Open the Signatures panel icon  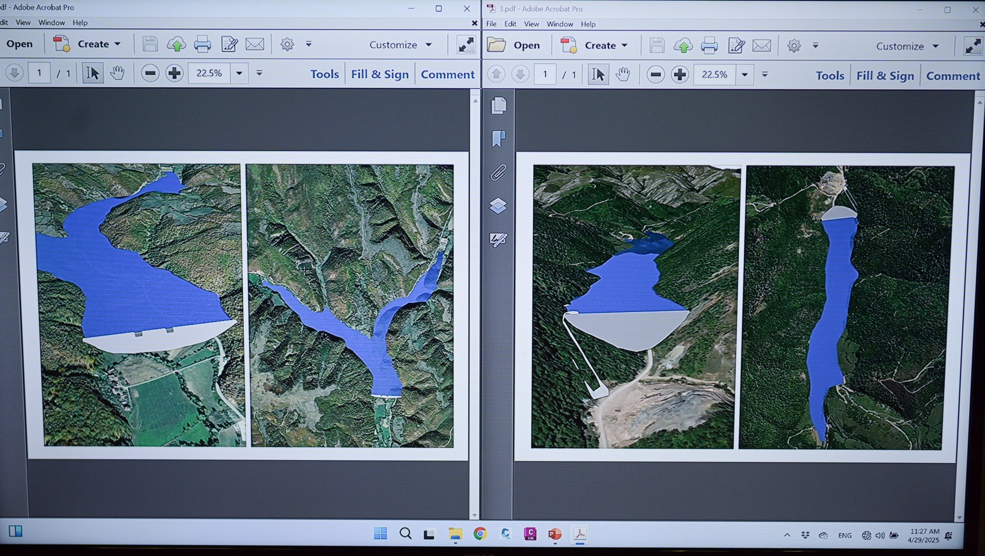[x=499, y=239]
